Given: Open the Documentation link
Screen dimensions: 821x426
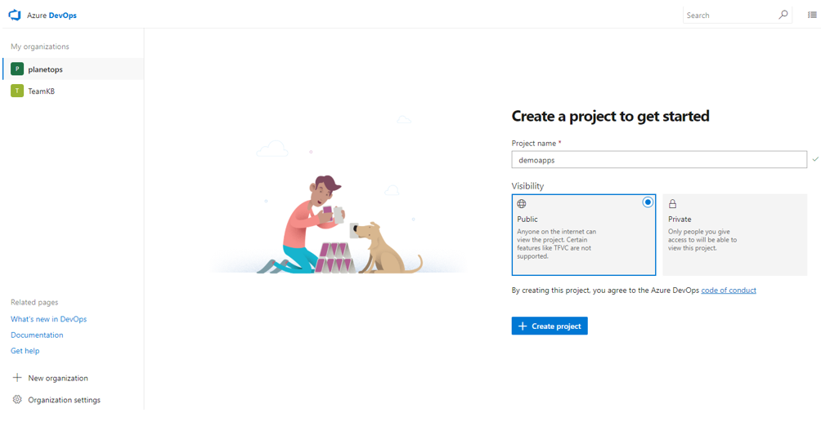Looking at the screenshot, I should 37,335.
